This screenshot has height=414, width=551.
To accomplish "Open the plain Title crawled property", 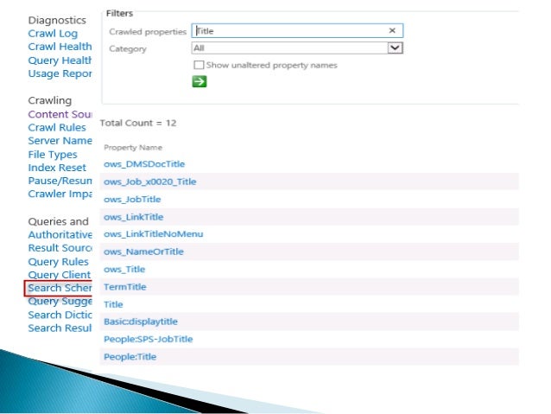I will click(x=113, y=304).
